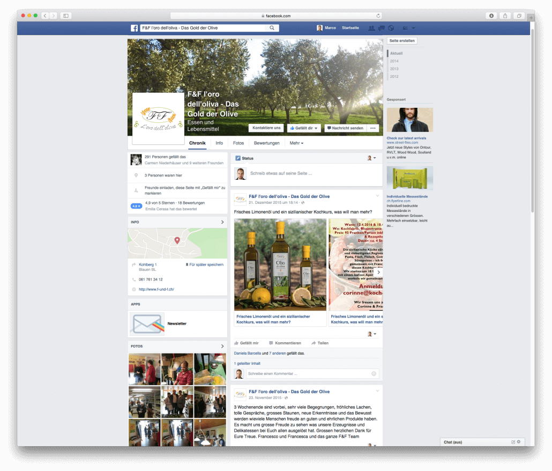This screenshot has height=471, width=552.
Task: Jump to 2014 in the timeline
Action: (394, 61)
